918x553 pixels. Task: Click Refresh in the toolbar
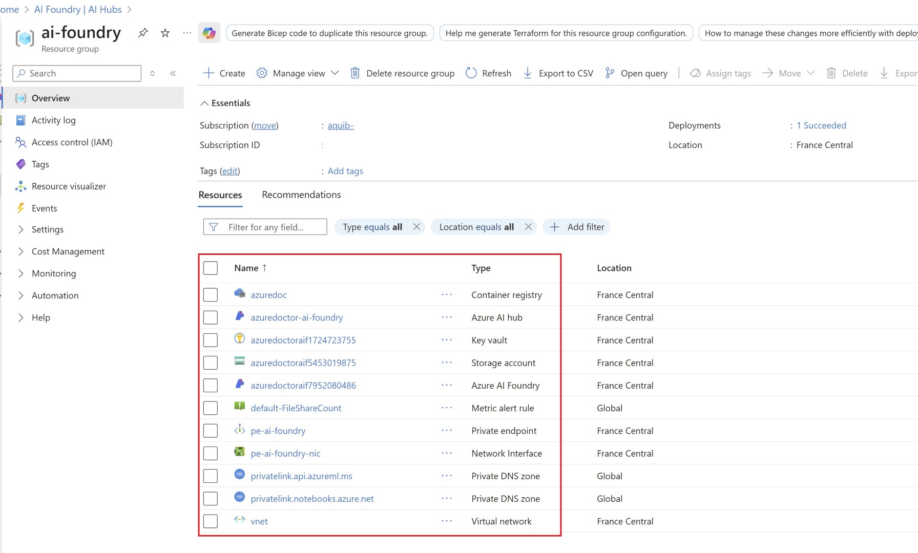[x=488, y=73]
